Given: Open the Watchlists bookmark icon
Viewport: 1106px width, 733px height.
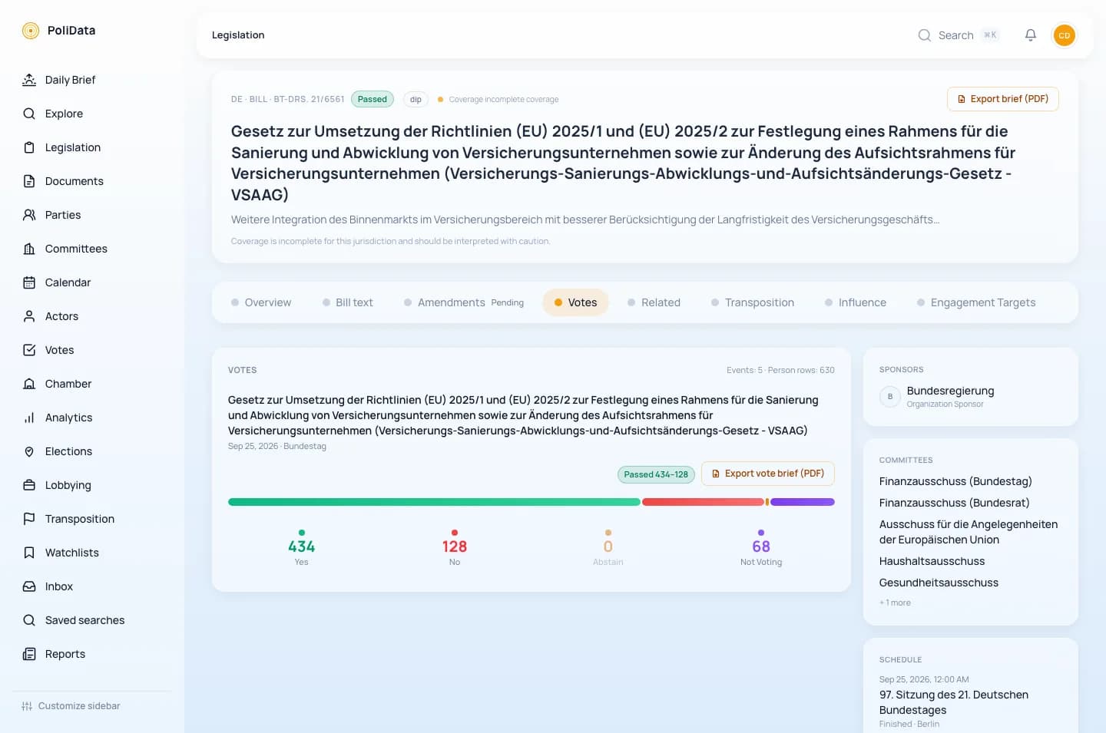Looking at the screenshot, I should tap(29, 553).
